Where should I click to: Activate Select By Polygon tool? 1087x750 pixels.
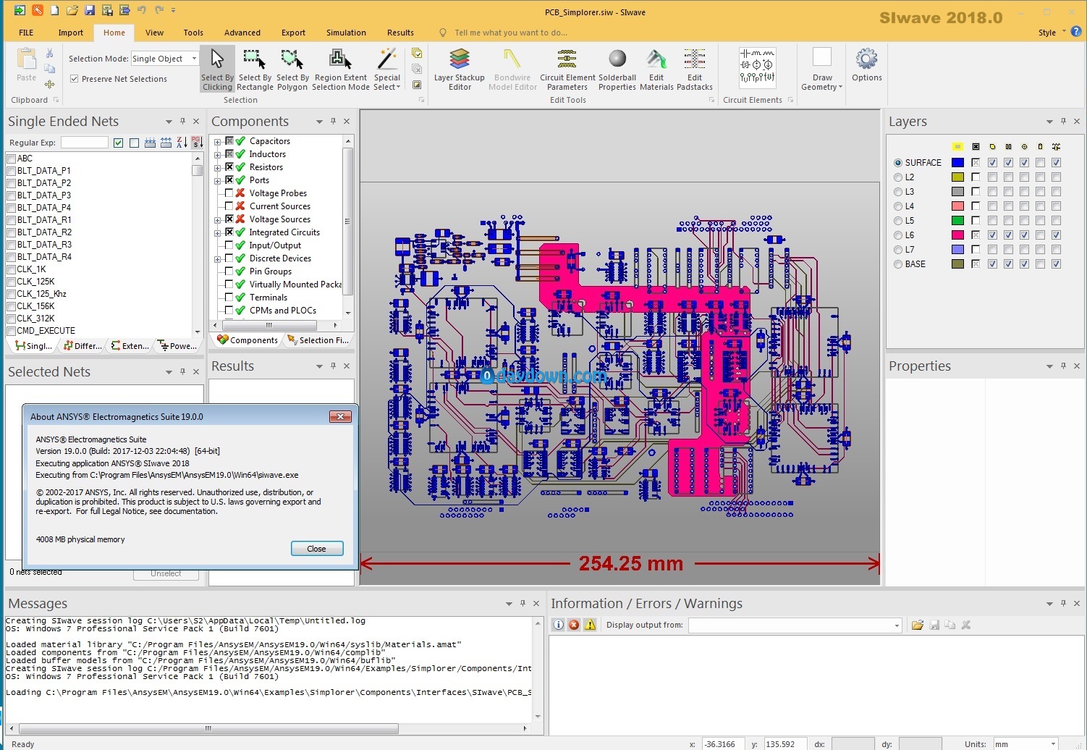(x=292, y=69)
